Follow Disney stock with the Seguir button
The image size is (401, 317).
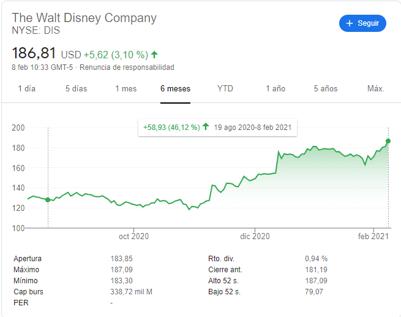362,23
